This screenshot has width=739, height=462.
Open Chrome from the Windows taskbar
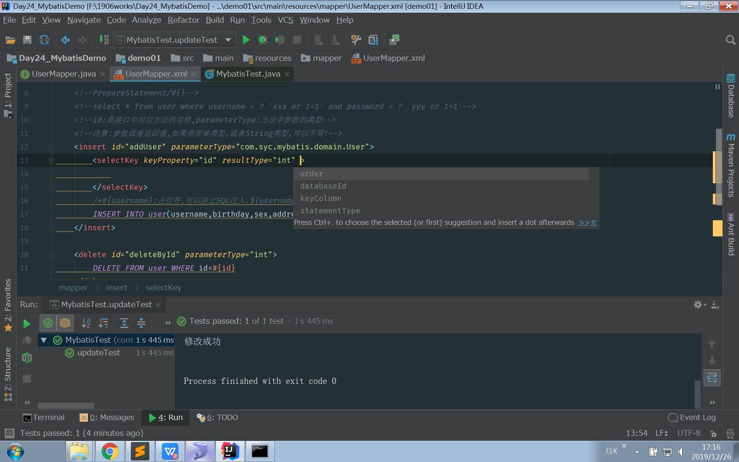coord(110,451)
